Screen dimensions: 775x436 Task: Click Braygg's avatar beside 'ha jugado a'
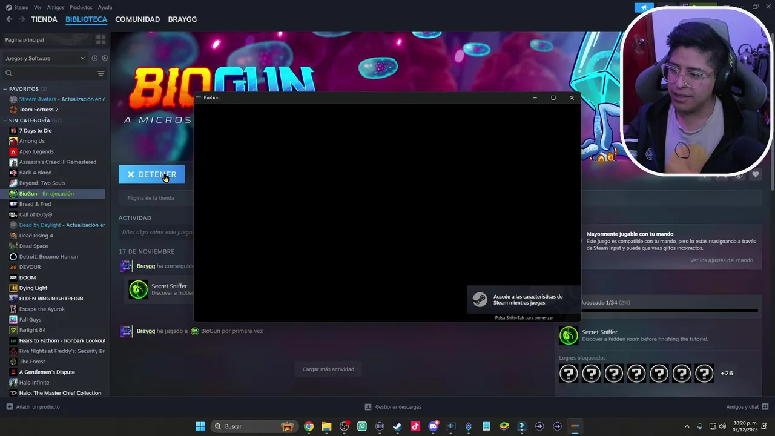click(126, 331)
